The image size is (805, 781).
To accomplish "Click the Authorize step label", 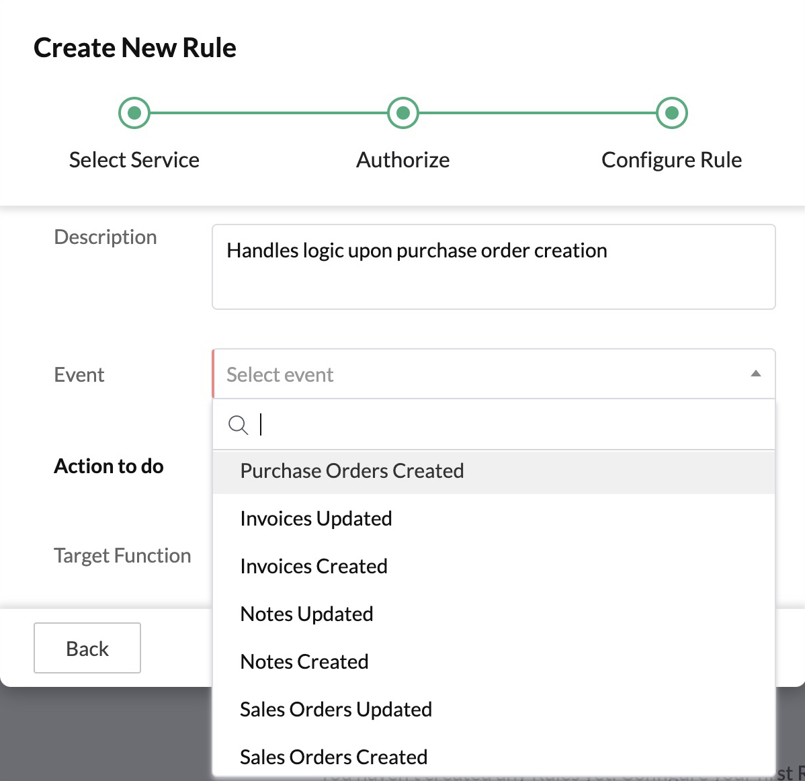I will tap(402, 159).
